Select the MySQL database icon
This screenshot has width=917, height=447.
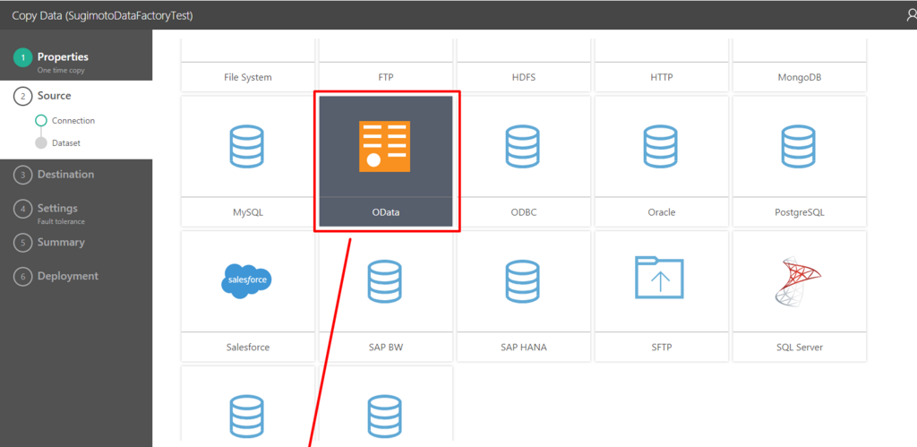(x=247, y=146)
